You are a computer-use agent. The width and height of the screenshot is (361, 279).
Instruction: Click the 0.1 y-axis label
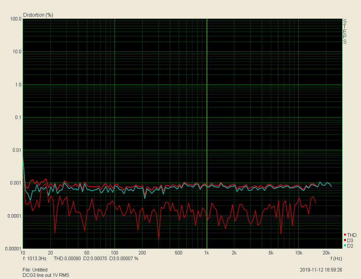pyautogui.click(x=18, y=117)
